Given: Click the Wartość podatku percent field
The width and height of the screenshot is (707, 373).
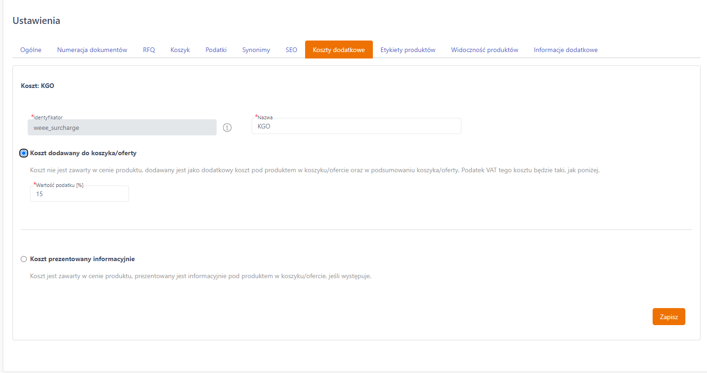Looking at the screenshot, I should click(x=79, y=194).
